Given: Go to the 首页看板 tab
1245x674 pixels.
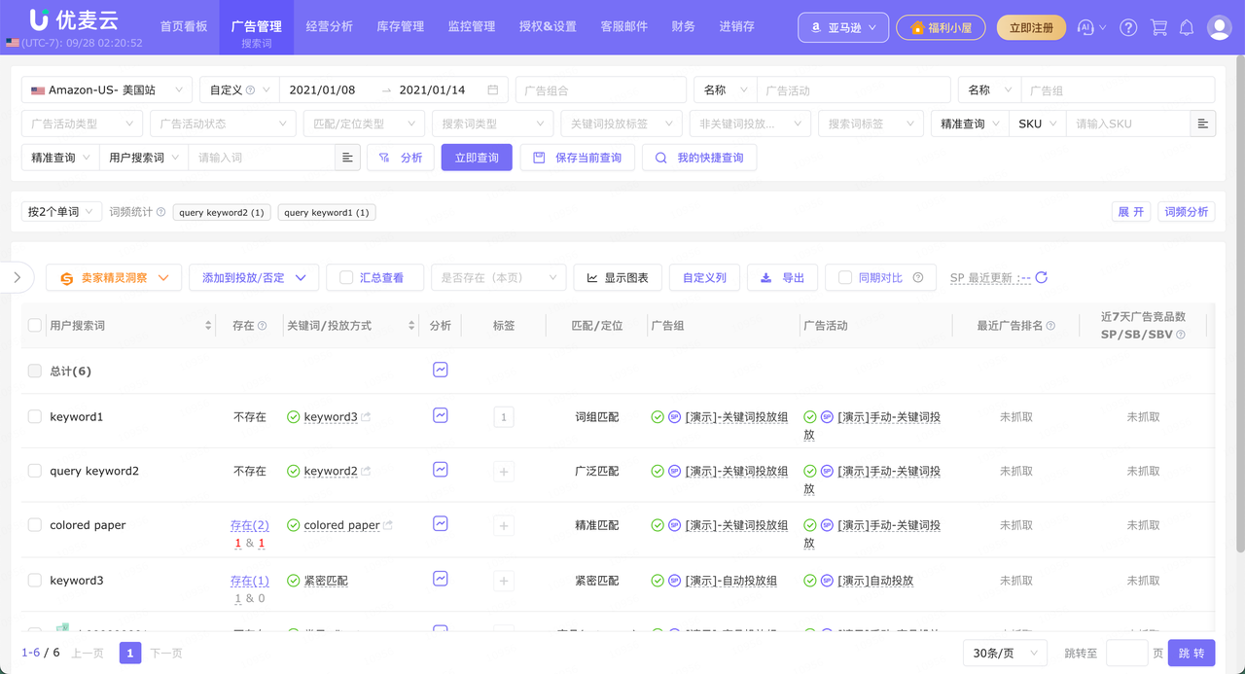Looking at the screenshot, I should 184,26.
